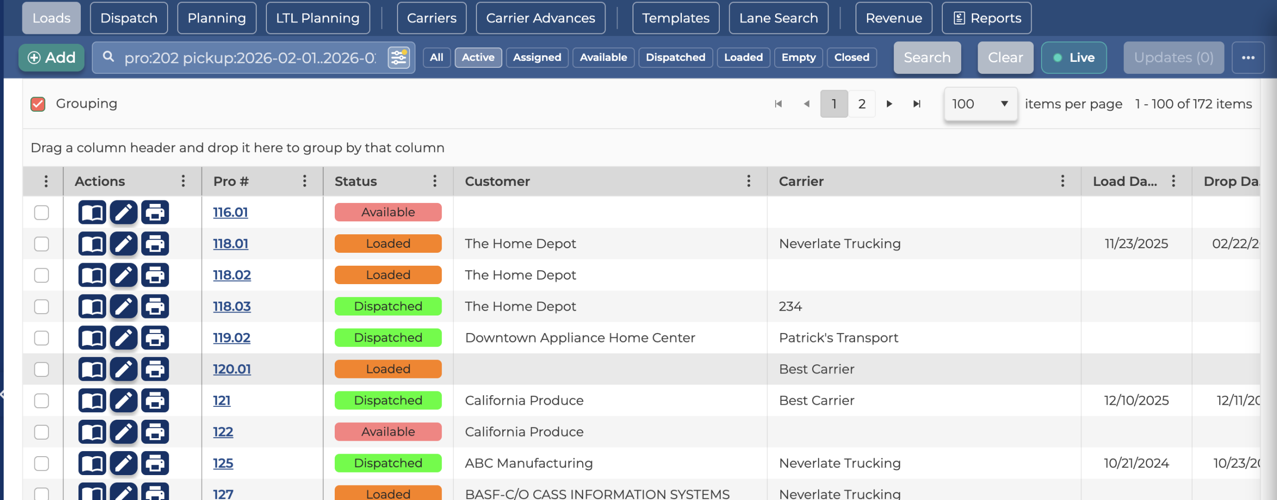Switch to the Dispatch tab

click(129, 18)
